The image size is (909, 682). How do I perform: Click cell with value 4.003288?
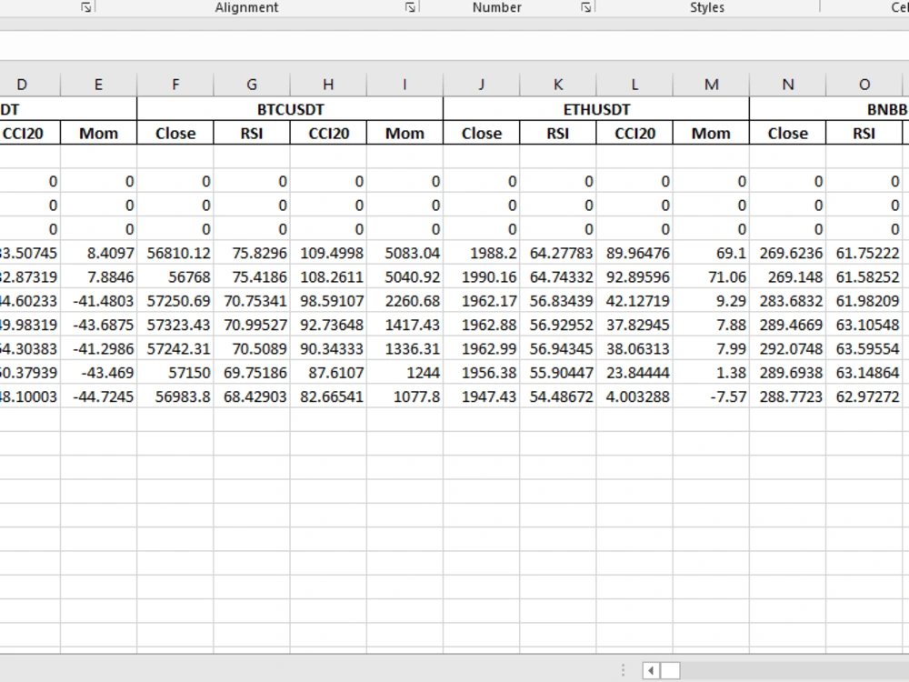tap(634, 396)
